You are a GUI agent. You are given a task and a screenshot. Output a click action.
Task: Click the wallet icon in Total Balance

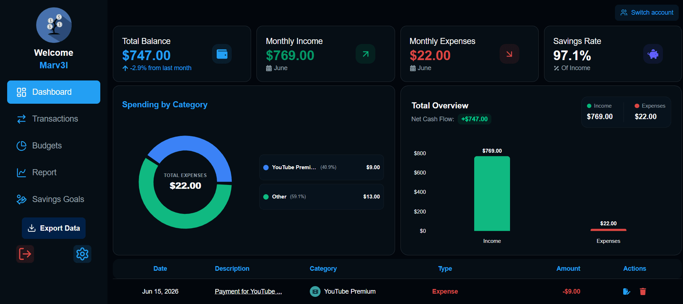222,54
